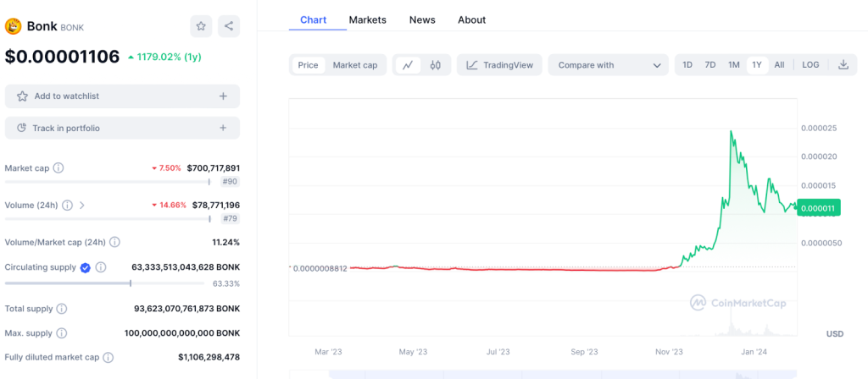Screen dimensions: 868x379
Task: Click the $700,717,891 market cap value
Action: (213, 168)
